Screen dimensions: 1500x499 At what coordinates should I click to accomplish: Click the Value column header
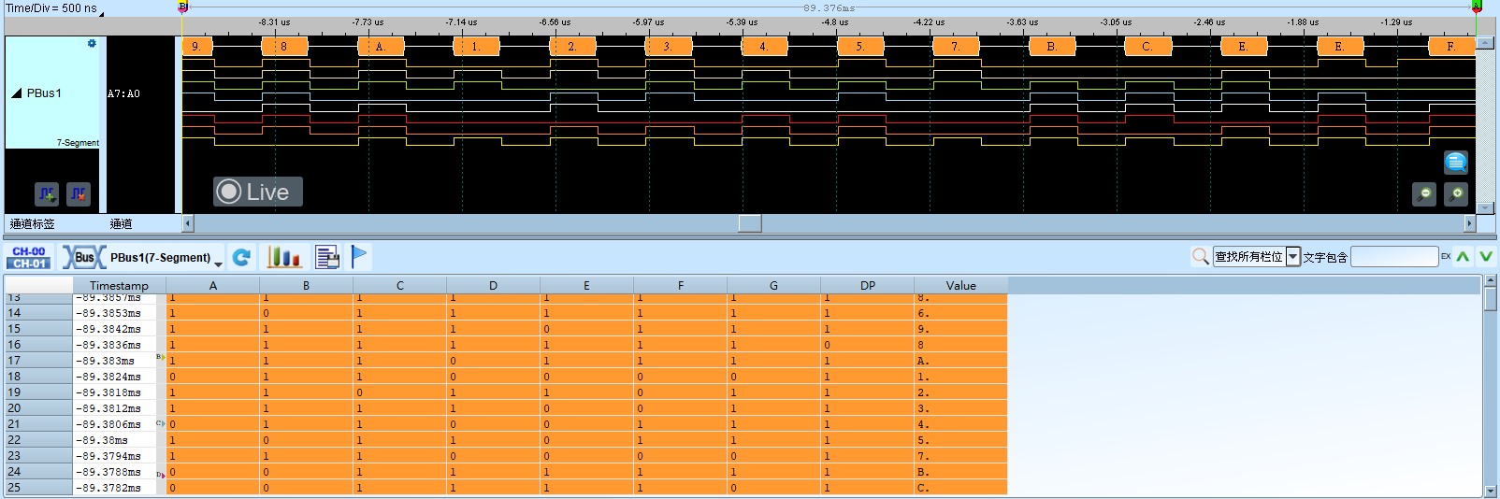point(960,286)
